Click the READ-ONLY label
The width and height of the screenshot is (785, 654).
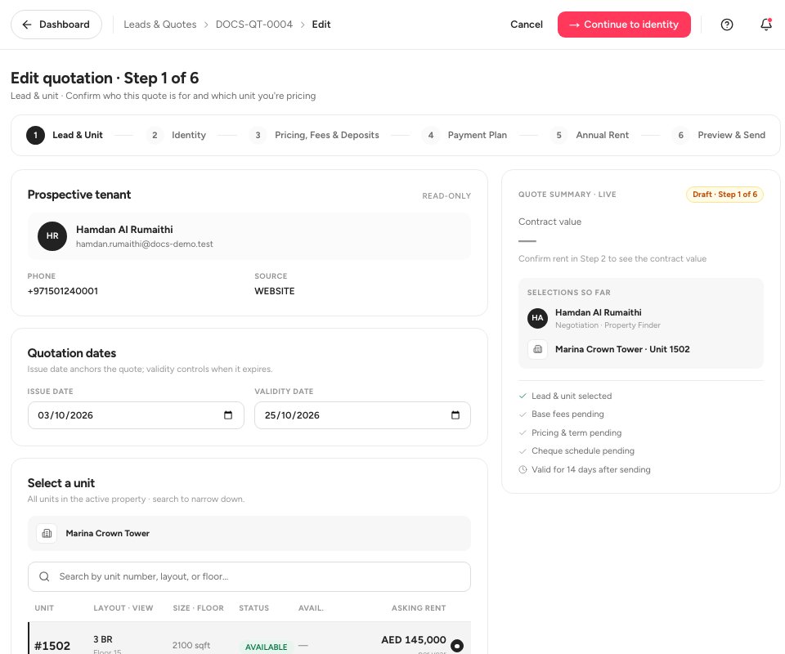[446, 196]
